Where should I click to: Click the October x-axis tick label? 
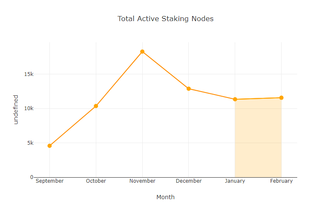96,181
